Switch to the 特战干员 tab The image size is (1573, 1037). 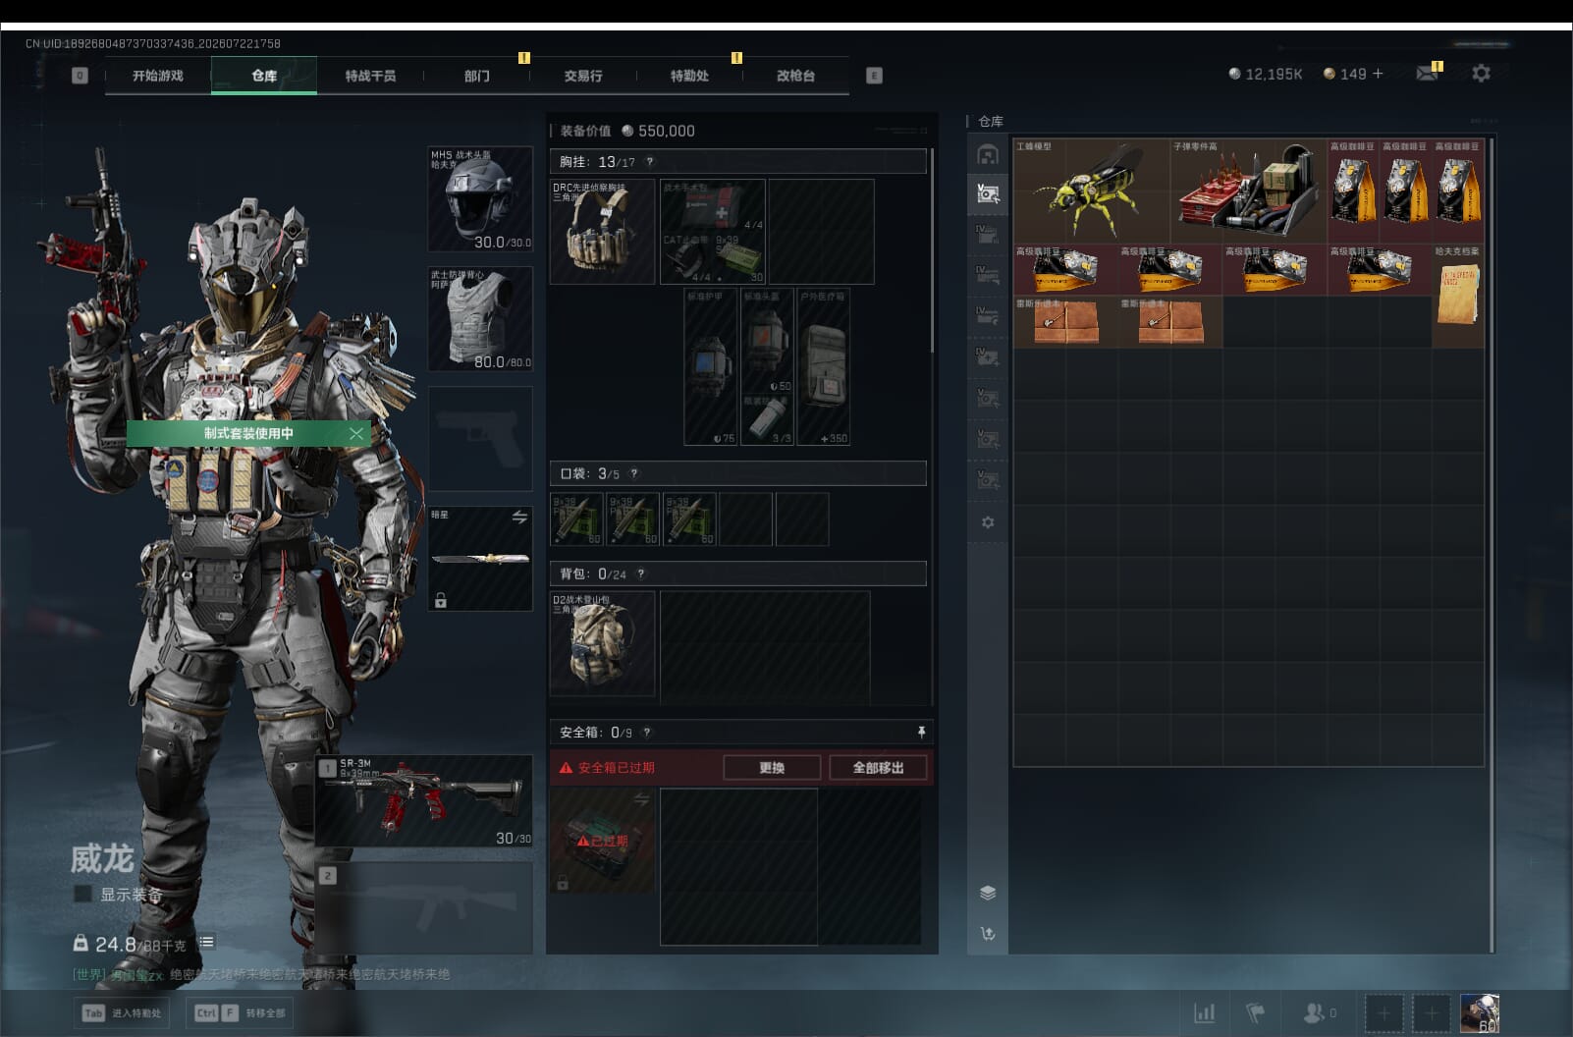370,76
